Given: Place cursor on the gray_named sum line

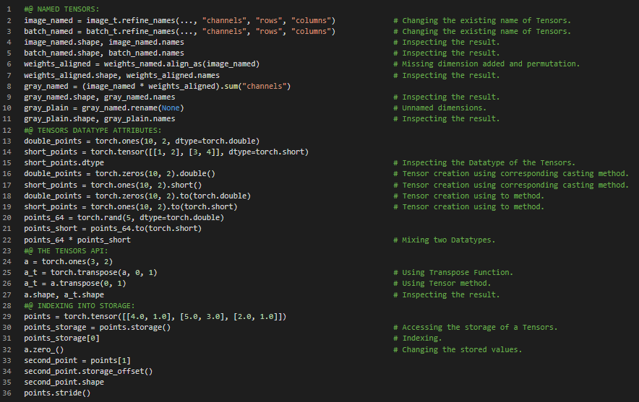Looking at the screenshot, I should click(x=157, y=86).
